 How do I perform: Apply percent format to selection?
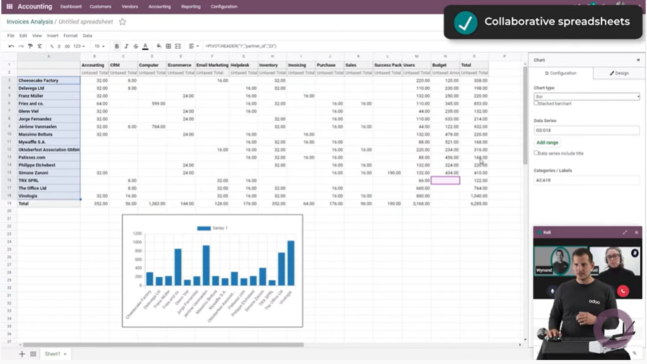coord(52,46)
